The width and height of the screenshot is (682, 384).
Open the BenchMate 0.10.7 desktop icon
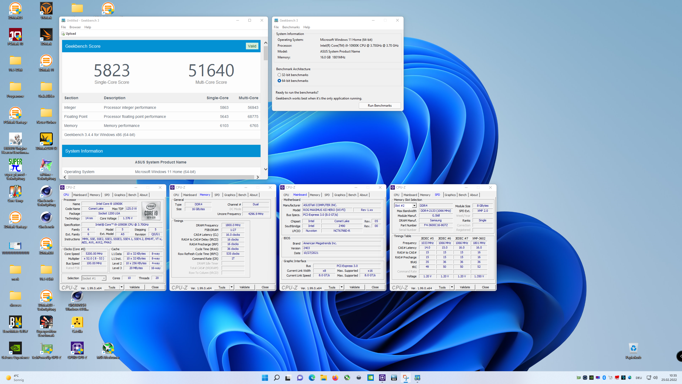tap(15, 324)
